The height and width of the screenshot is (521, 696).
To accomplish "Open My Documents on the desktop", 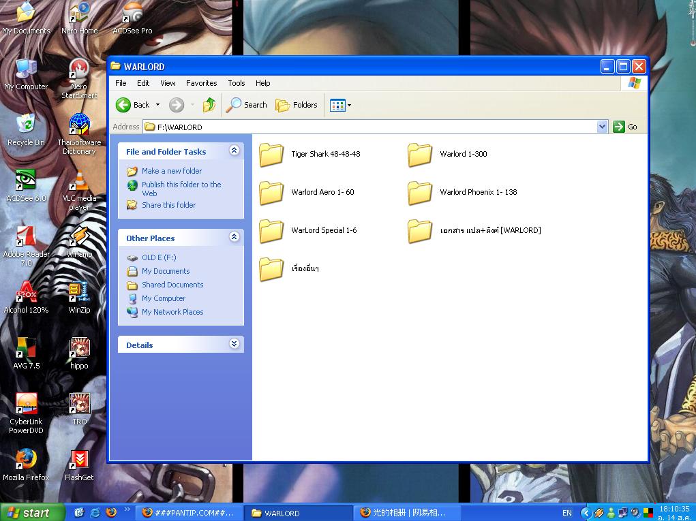I will click(x=26, y=18).
